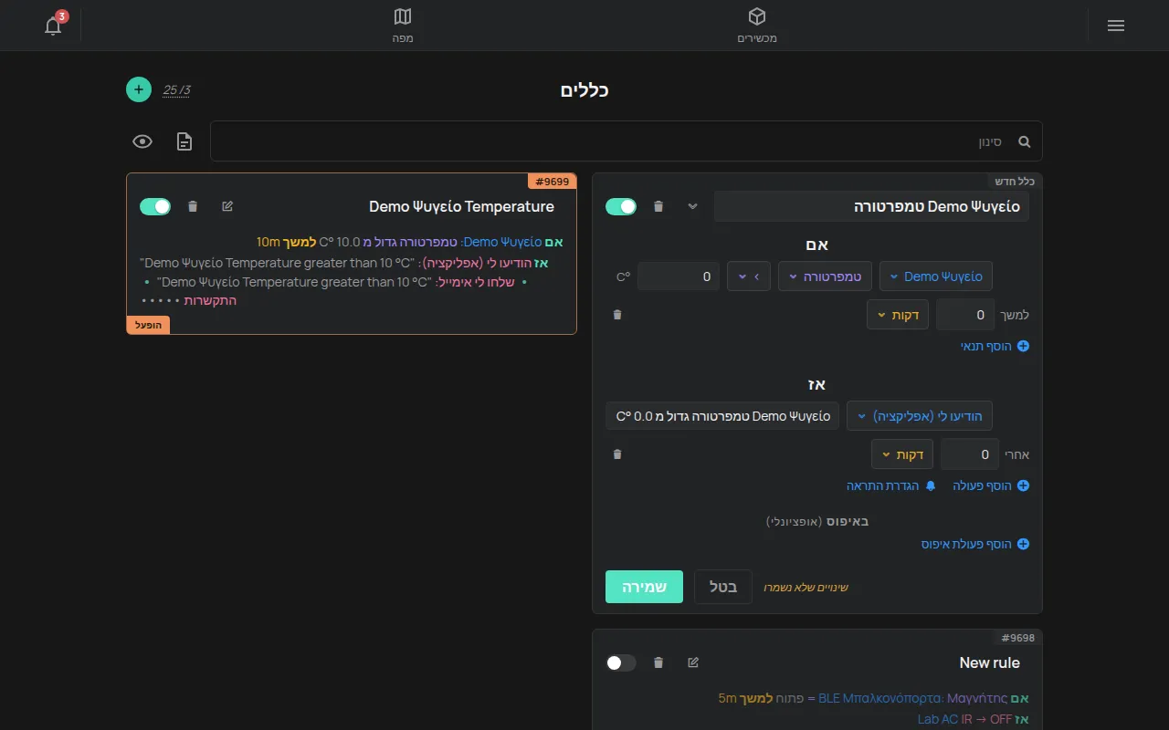Click the document list icon near filter
The image size is (1169, 730).
[184, 141]
